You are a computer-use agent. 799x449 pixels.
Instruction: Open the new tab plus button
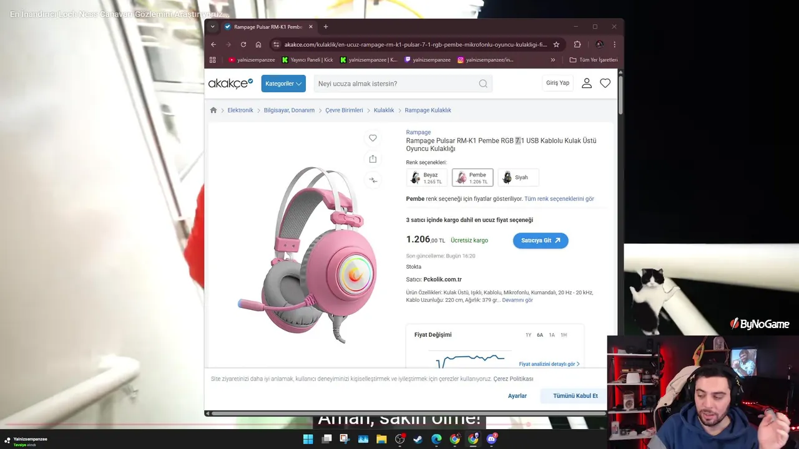pyautogui.click(x=325, y=27)
